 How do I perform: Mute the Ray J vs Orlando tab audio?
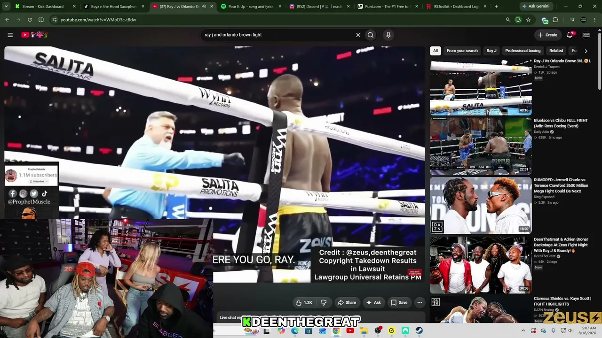[204, 7]
